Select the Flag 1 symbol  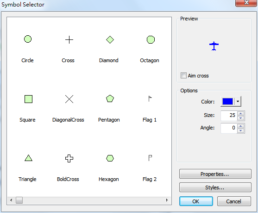click(x=150, y=99)
